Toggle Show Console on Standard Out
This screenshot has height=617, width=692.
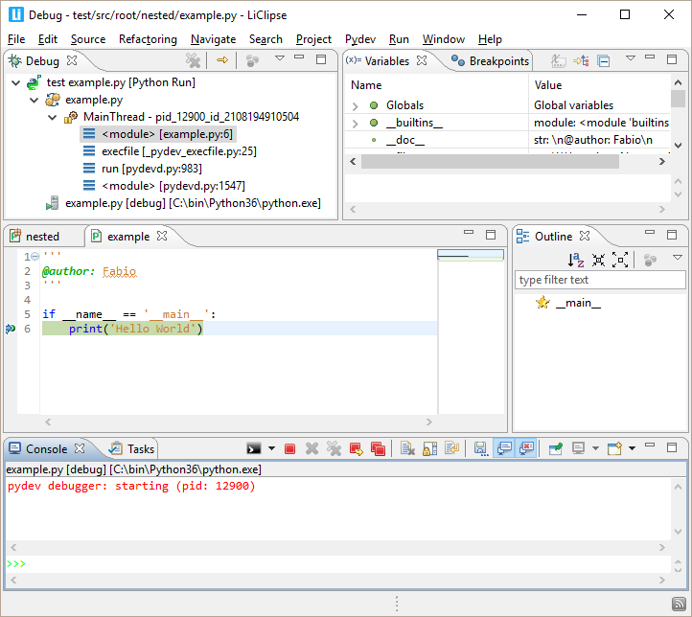503,449
